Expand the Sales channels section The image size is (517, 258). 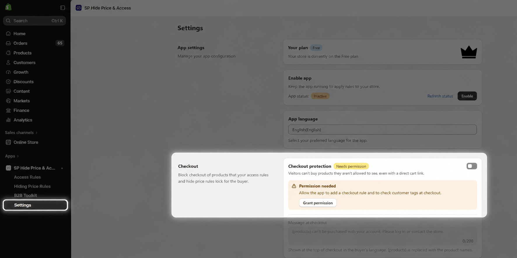(21, 132)
